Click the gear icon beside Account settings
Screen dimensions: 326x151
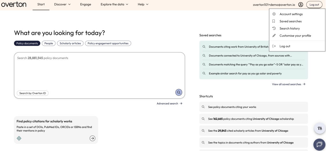pyautogui.click(x=274, y=14)
